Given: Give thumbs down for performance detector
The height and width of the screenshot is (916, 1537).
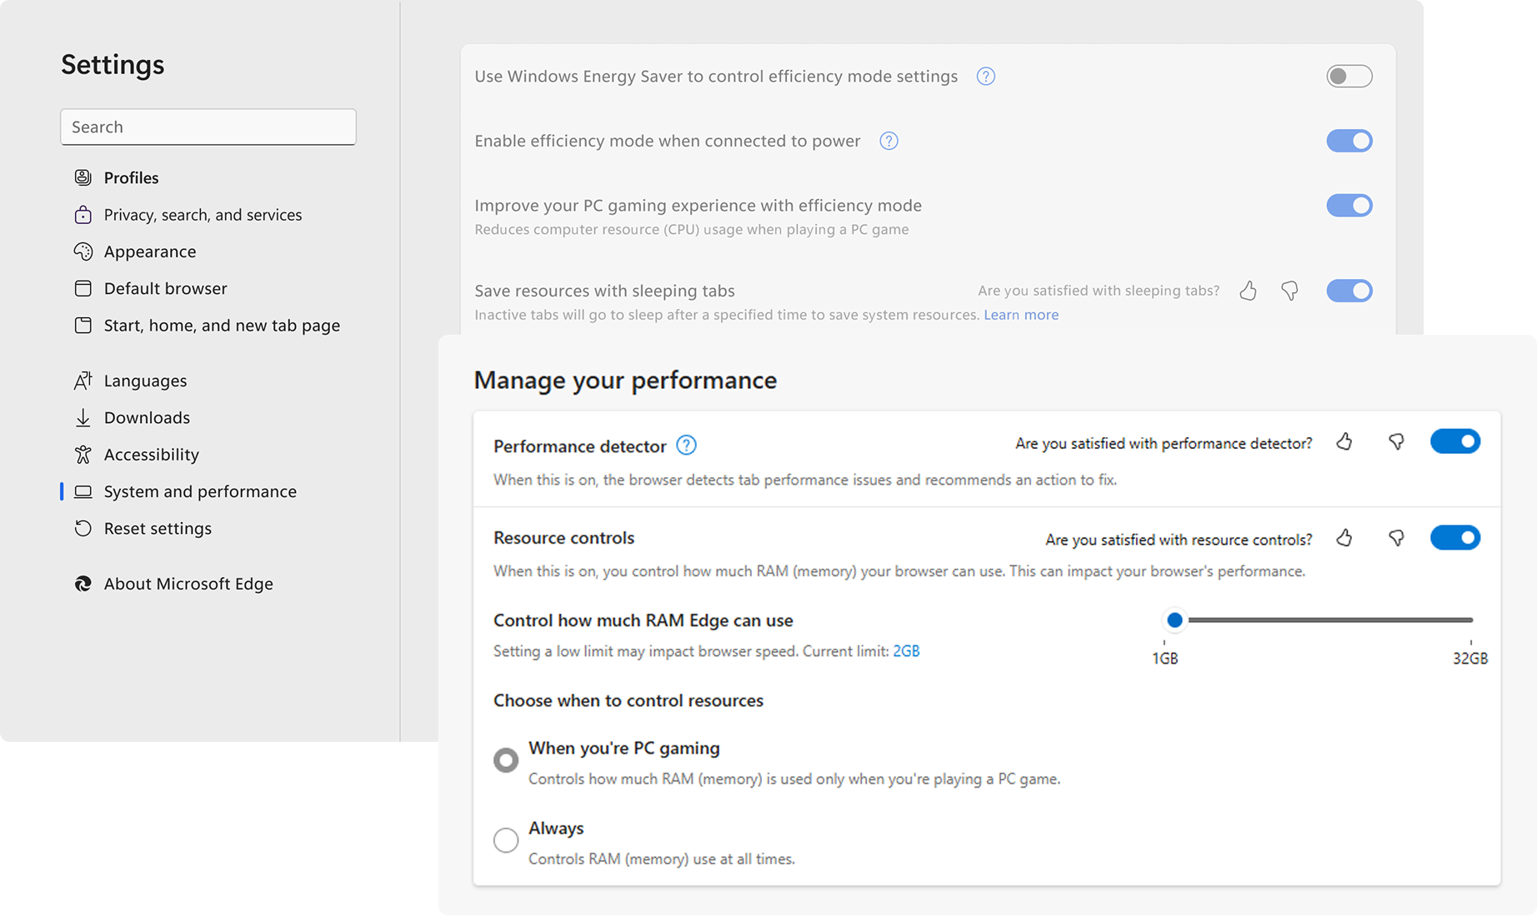Looking at the screenshot, I should [x=1396, y=442].
